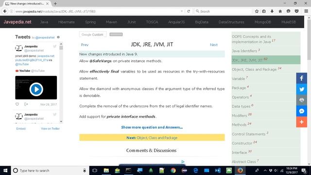Open the JUnit nav menu
Screen dimensions: 311x175
[132, 22]
